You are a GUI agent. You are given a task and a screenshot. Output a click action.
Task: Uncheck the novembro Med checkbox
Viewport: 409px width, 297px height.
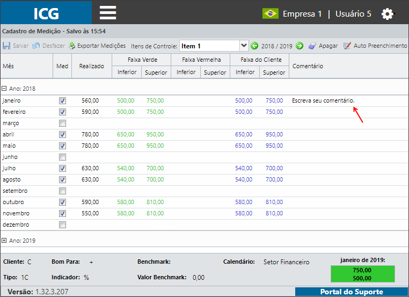click(62, 213)
